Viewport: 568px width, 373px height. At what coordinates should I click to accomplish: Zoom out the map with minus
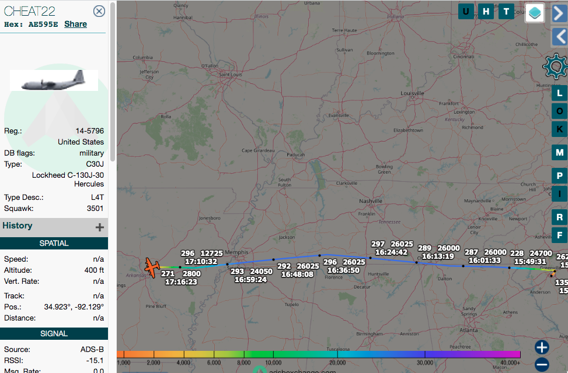[x=542, y=364]
